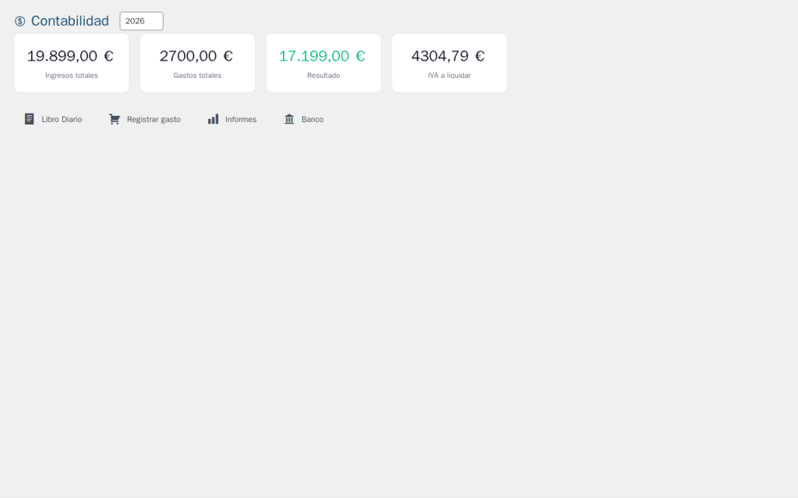Click the bar chart icon for Informes

213,119
